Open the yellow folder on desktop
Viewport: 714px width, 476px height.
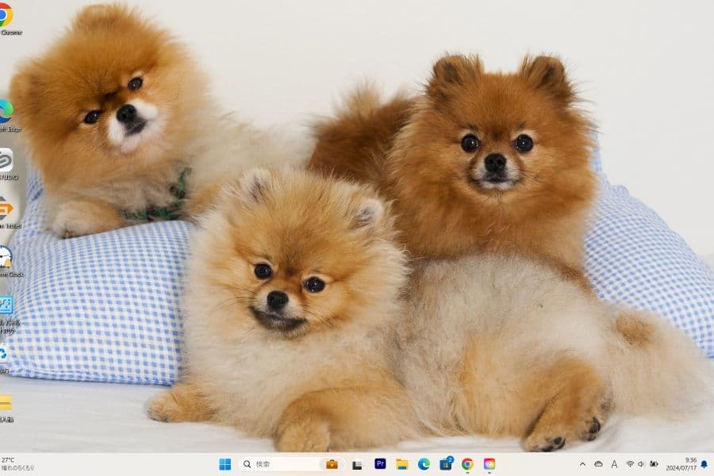coord(6,403)
